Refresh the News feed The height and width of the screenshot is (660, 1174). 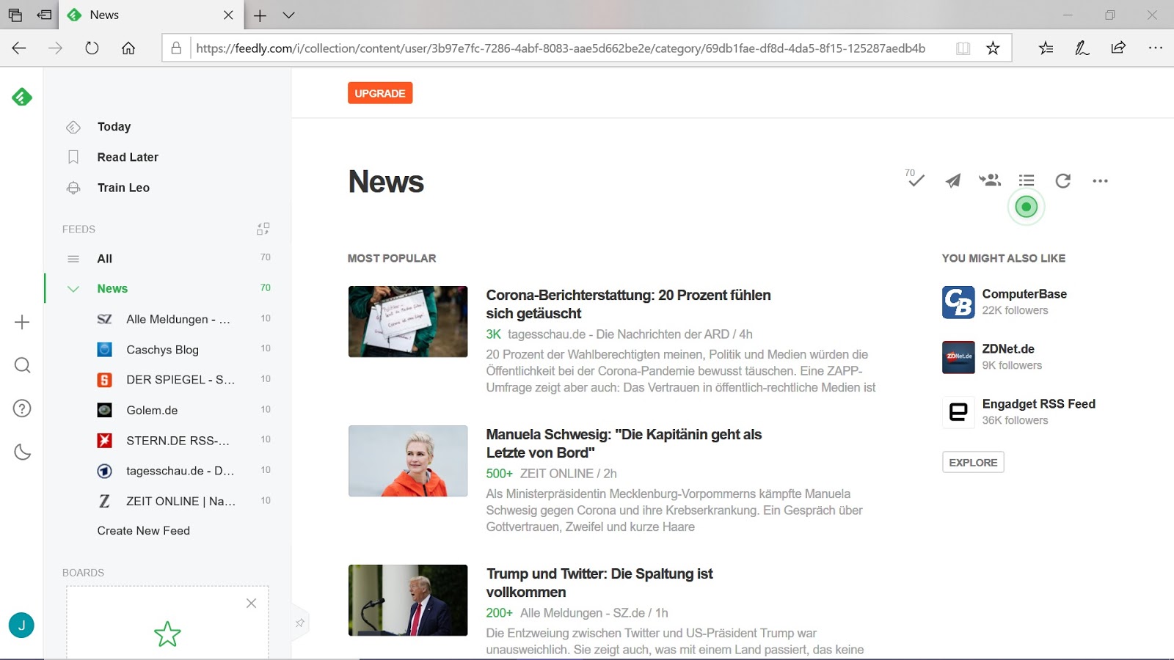1063,180
